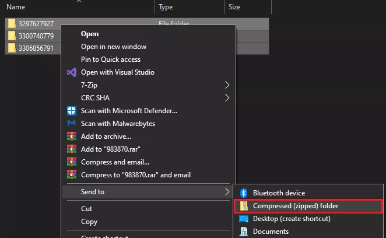Image resolution: width=386 pixels, height=238 pixels.
Task: Click WinRAR icon beside Add to archive...
Action: tap(72, 136)
